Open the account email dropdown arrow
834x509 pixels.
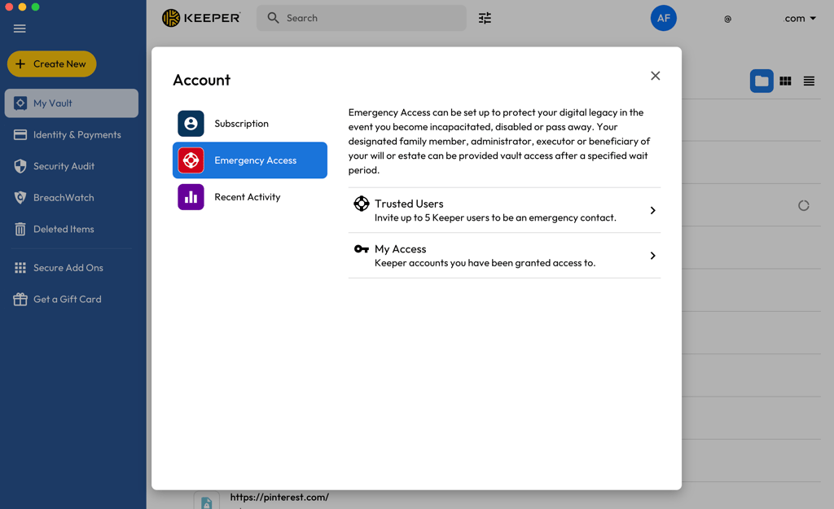click(x=813, y=18)
